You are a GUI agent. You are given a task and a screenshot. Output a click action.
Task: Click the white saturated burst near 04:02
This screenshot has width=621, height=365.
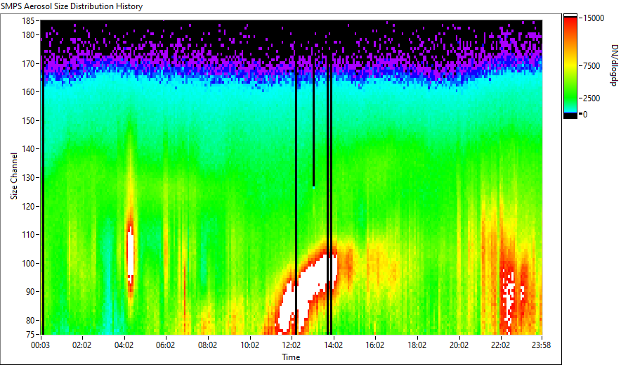(130, 254)
